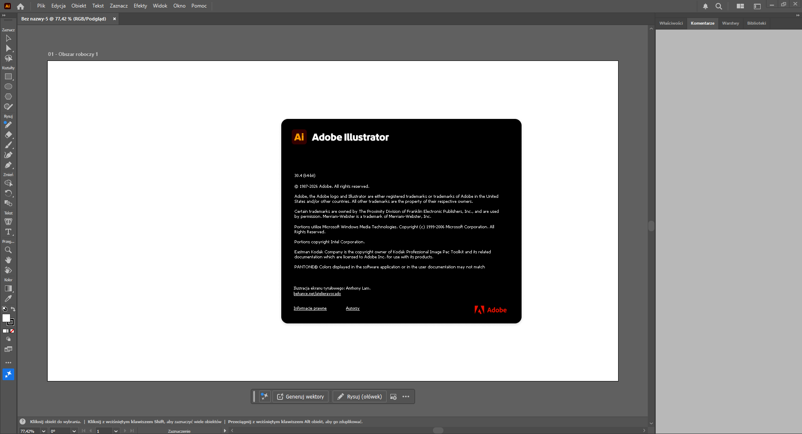This screenshot has height=434, width=802.
Task: Show more tools via toolbar three dots
Action: click(8, 363)
